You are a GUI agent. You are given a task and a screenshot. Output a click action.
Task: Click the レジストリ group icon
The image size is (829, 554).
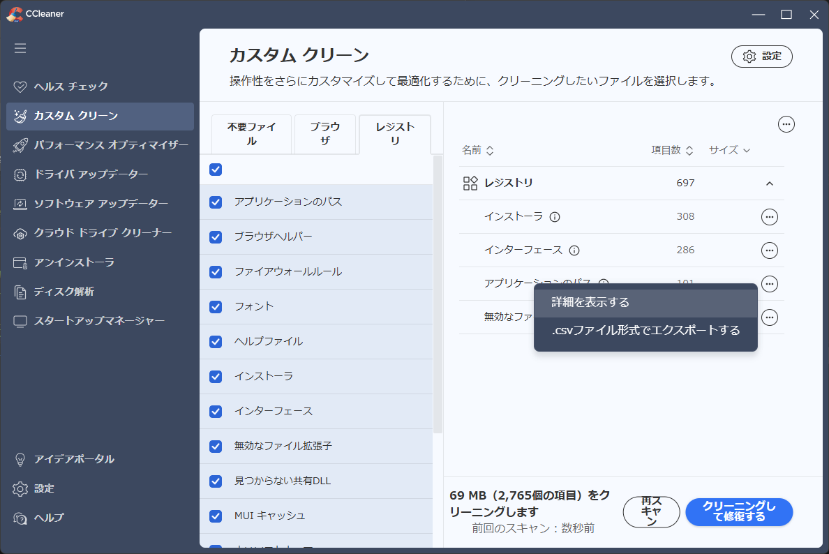(470, 184)
